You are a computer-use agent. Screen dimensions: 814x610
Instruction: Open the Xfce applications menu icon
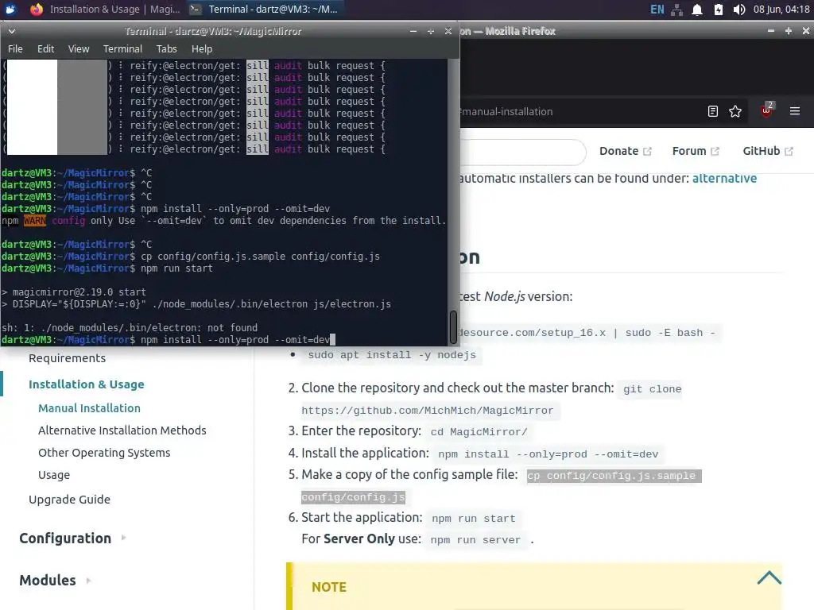point(10,10)
